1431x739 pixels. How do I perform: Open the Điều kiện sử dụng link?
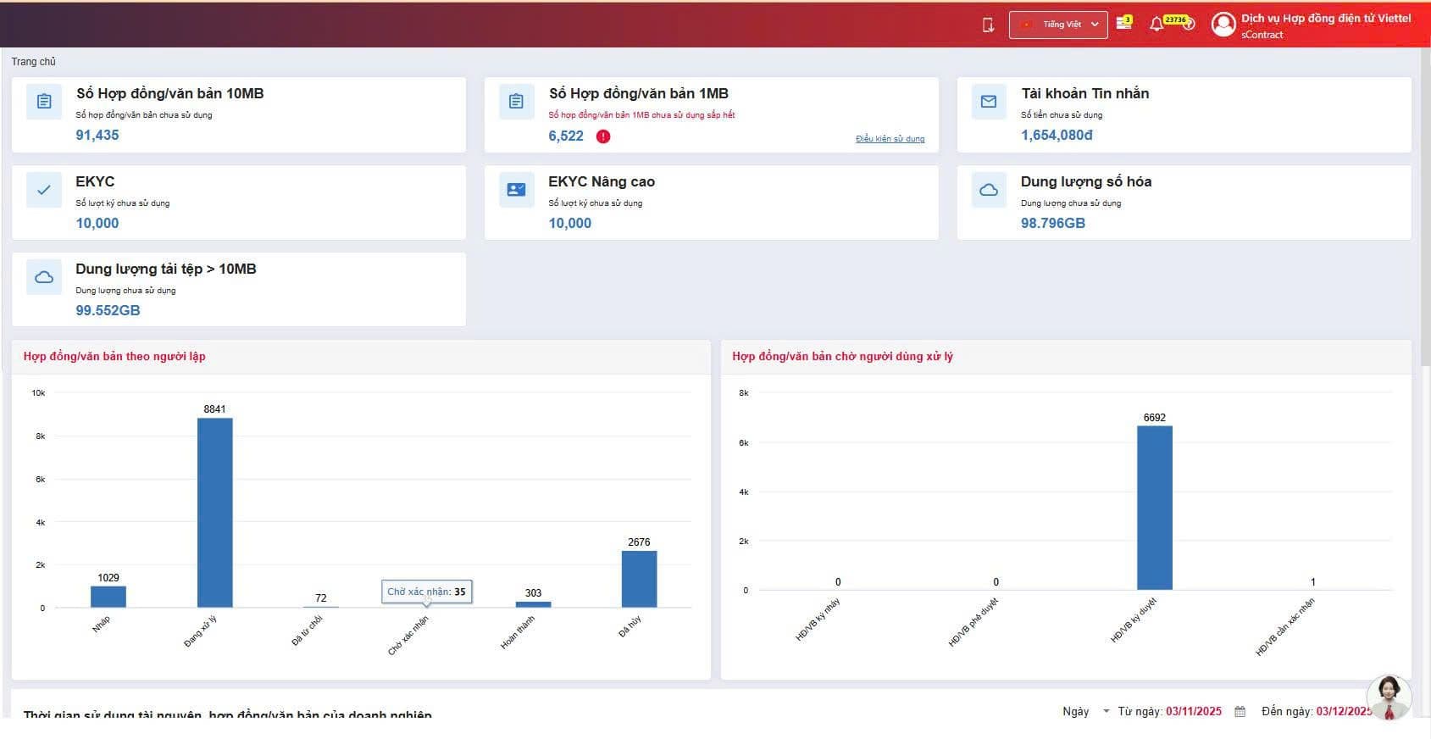tap(890, 139)
